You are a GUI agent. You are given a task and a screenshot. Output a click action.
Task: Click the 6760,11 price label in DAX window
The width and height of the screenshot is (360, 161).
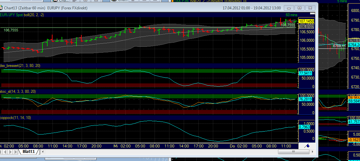(x=339, y=46)
